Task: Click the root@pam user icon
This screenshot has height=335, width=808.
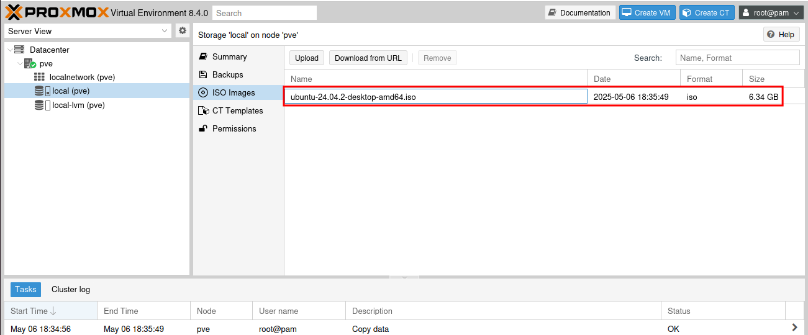Action: click(747, 12)
